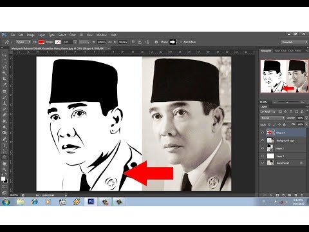Open the Layer menu
Viewport: 309px width, 232px height.
point(42,35)
